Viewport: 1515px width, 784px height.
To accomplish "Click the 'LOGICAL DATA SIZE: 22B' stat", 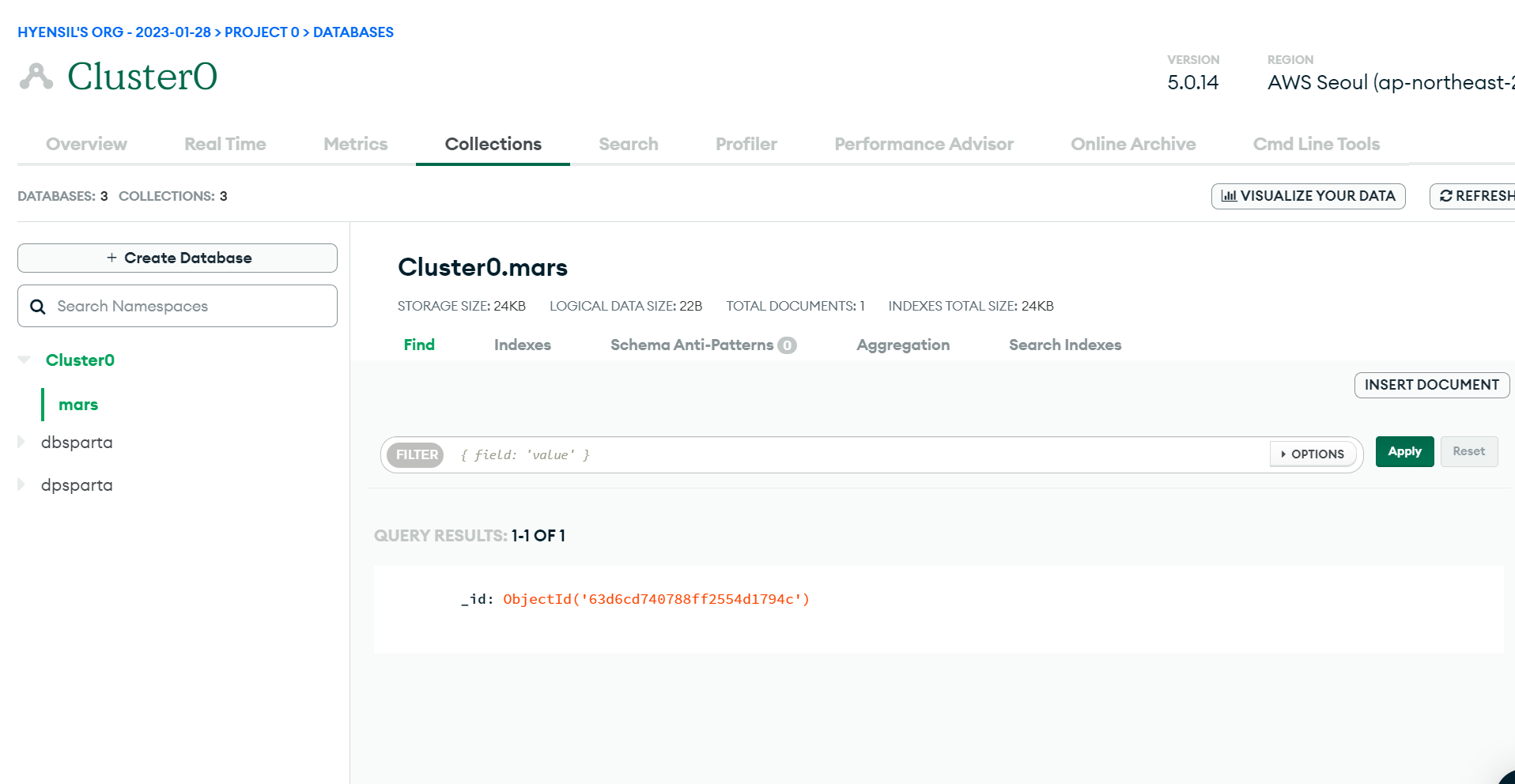I will click(x=626, y=306).
